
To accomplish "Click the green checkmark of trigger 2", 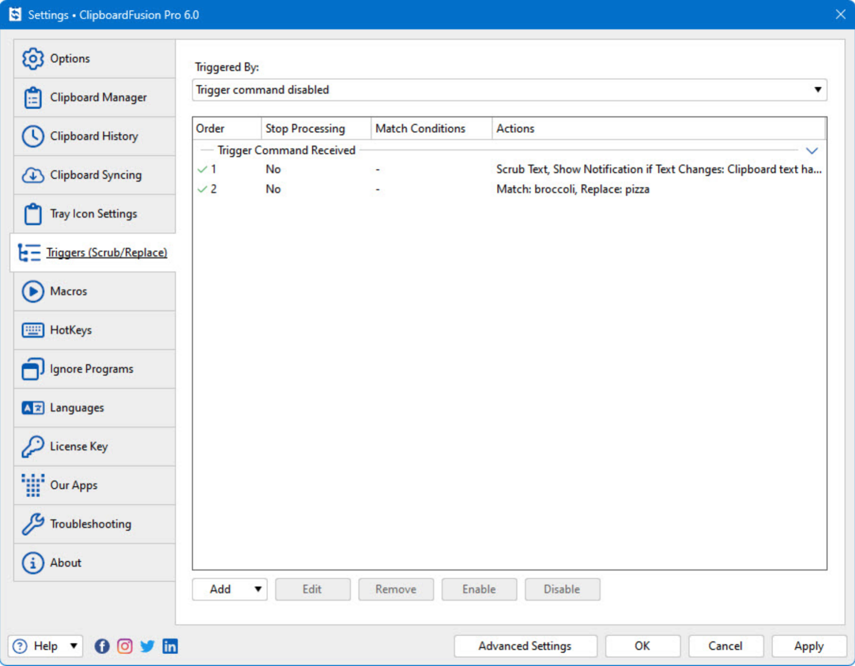I will (202, 189).
